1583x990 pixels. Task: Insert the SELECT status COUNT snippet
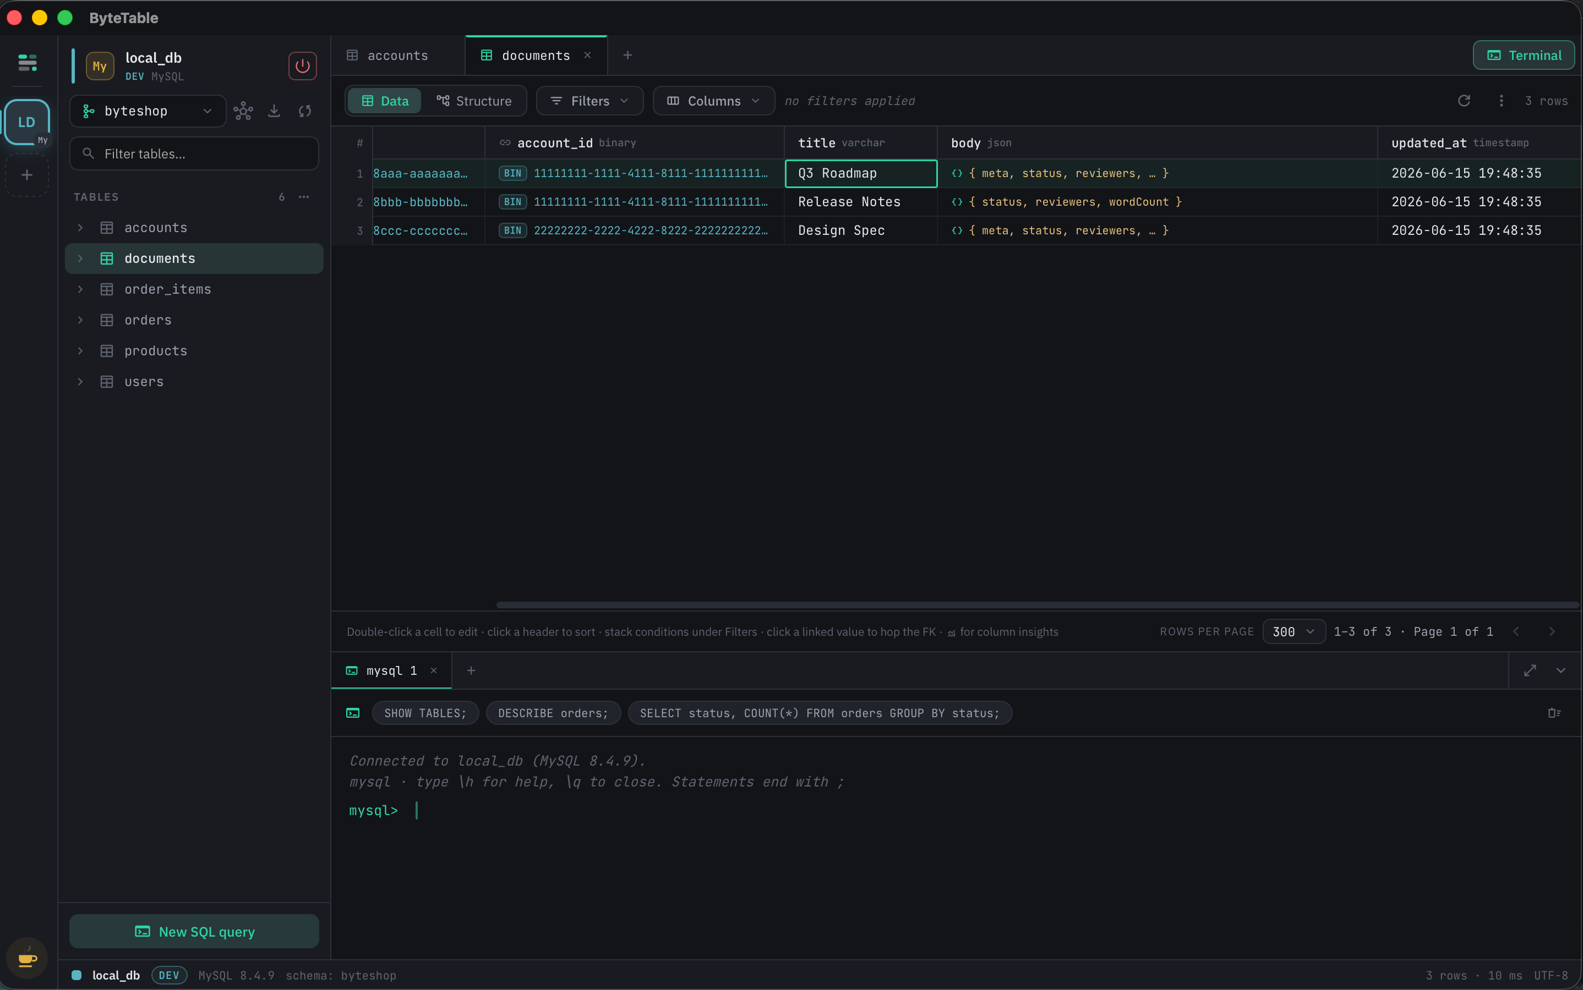coord(820,713)
